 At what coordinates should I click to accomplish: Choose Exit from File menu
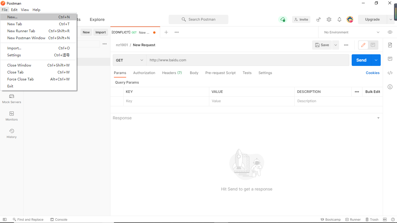38,86
